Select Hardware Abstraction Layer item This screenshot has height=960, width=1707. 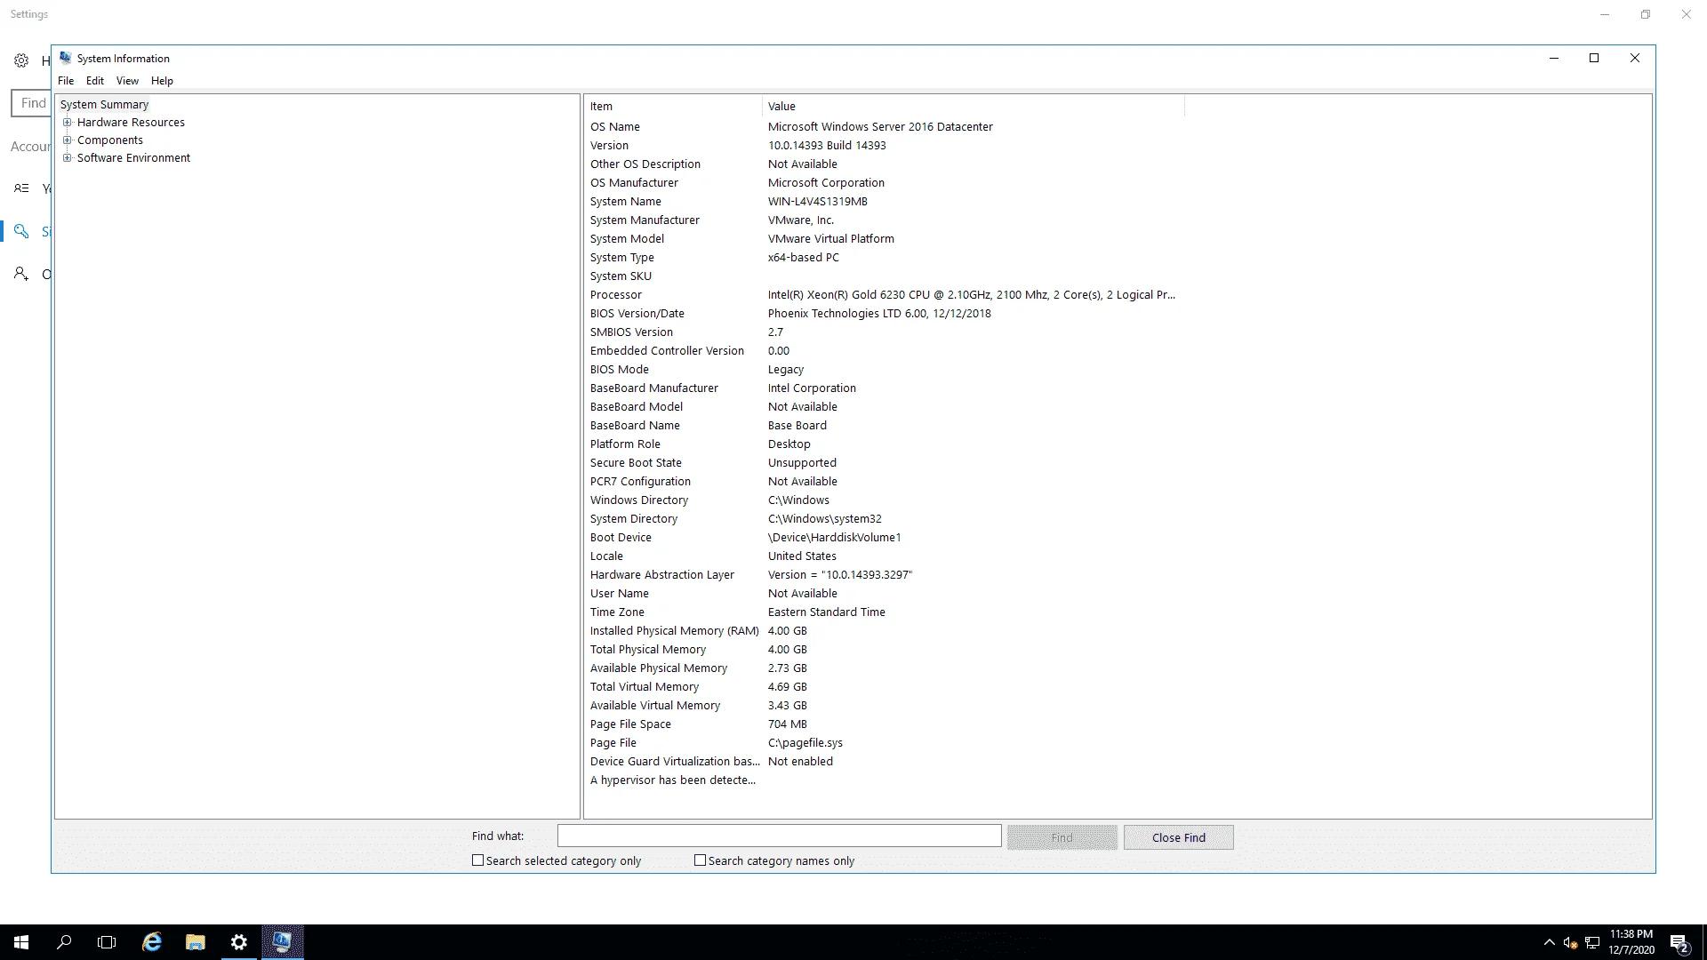coord(662,575)
